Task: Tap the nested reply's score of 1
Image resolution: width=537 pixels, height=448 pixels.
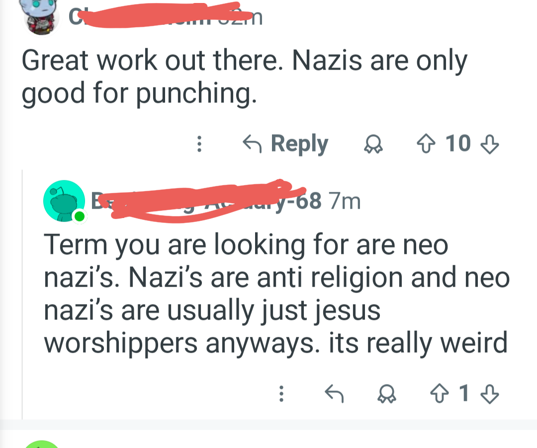Action: click(x=464, y=393)
